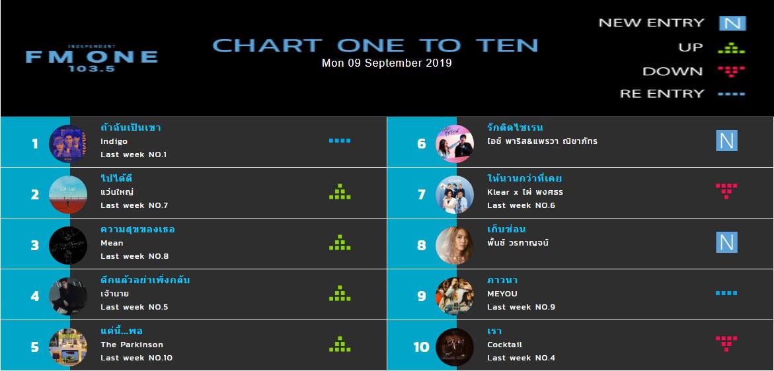The height and width of the screenshot is (371, 774).
Task: Click the song title ภาวนา by MEYOU
Action: (502, 281)
